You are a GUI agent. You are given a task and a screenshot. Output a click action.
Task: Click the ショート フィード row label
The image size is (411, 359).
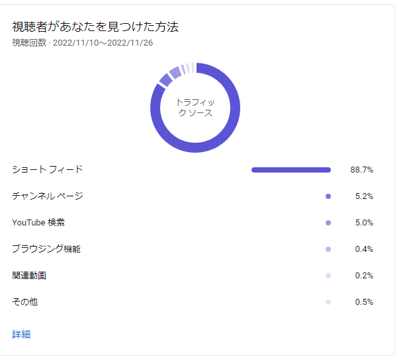click(x=48, y=169)
